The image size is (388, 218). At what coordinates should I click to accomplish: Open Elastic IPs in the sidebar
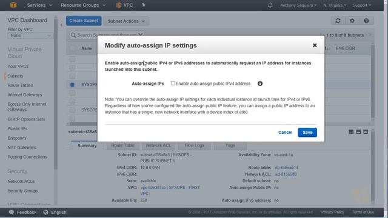pyautogui.click(x=18, y=128)
